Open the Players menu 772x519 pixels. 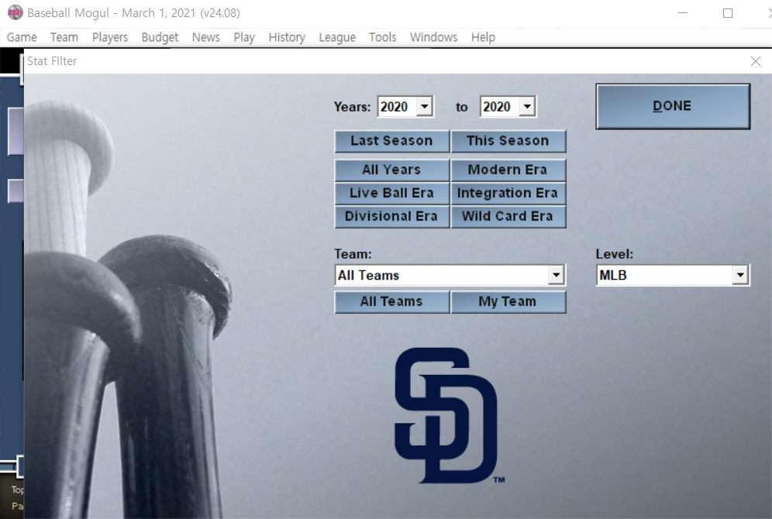point(110,37)
